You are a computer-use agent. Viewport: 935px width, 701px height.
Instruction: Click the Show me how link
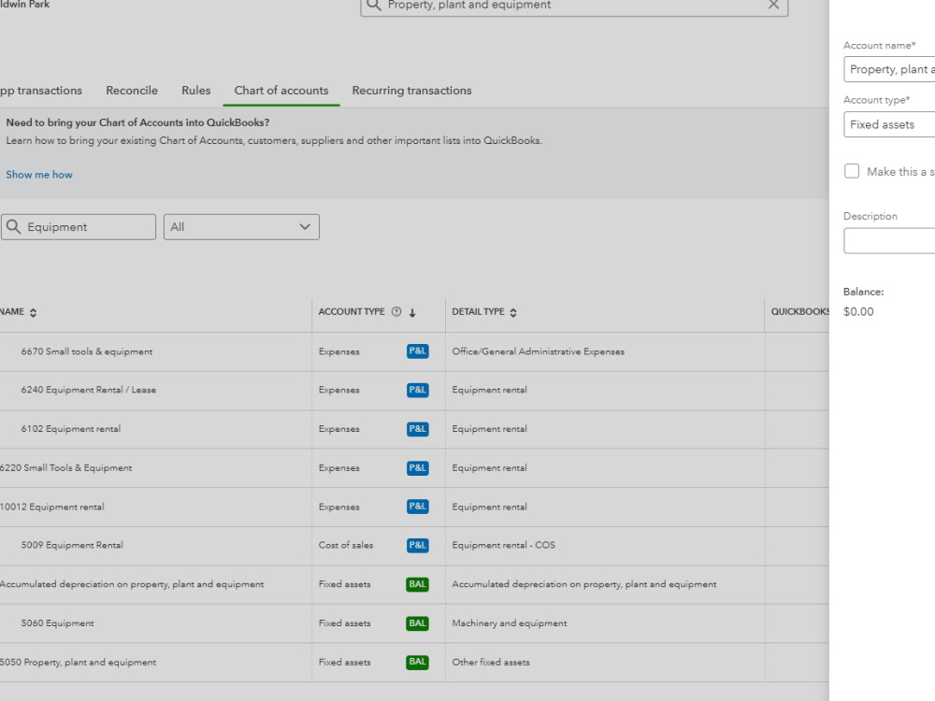click(39, 175)
